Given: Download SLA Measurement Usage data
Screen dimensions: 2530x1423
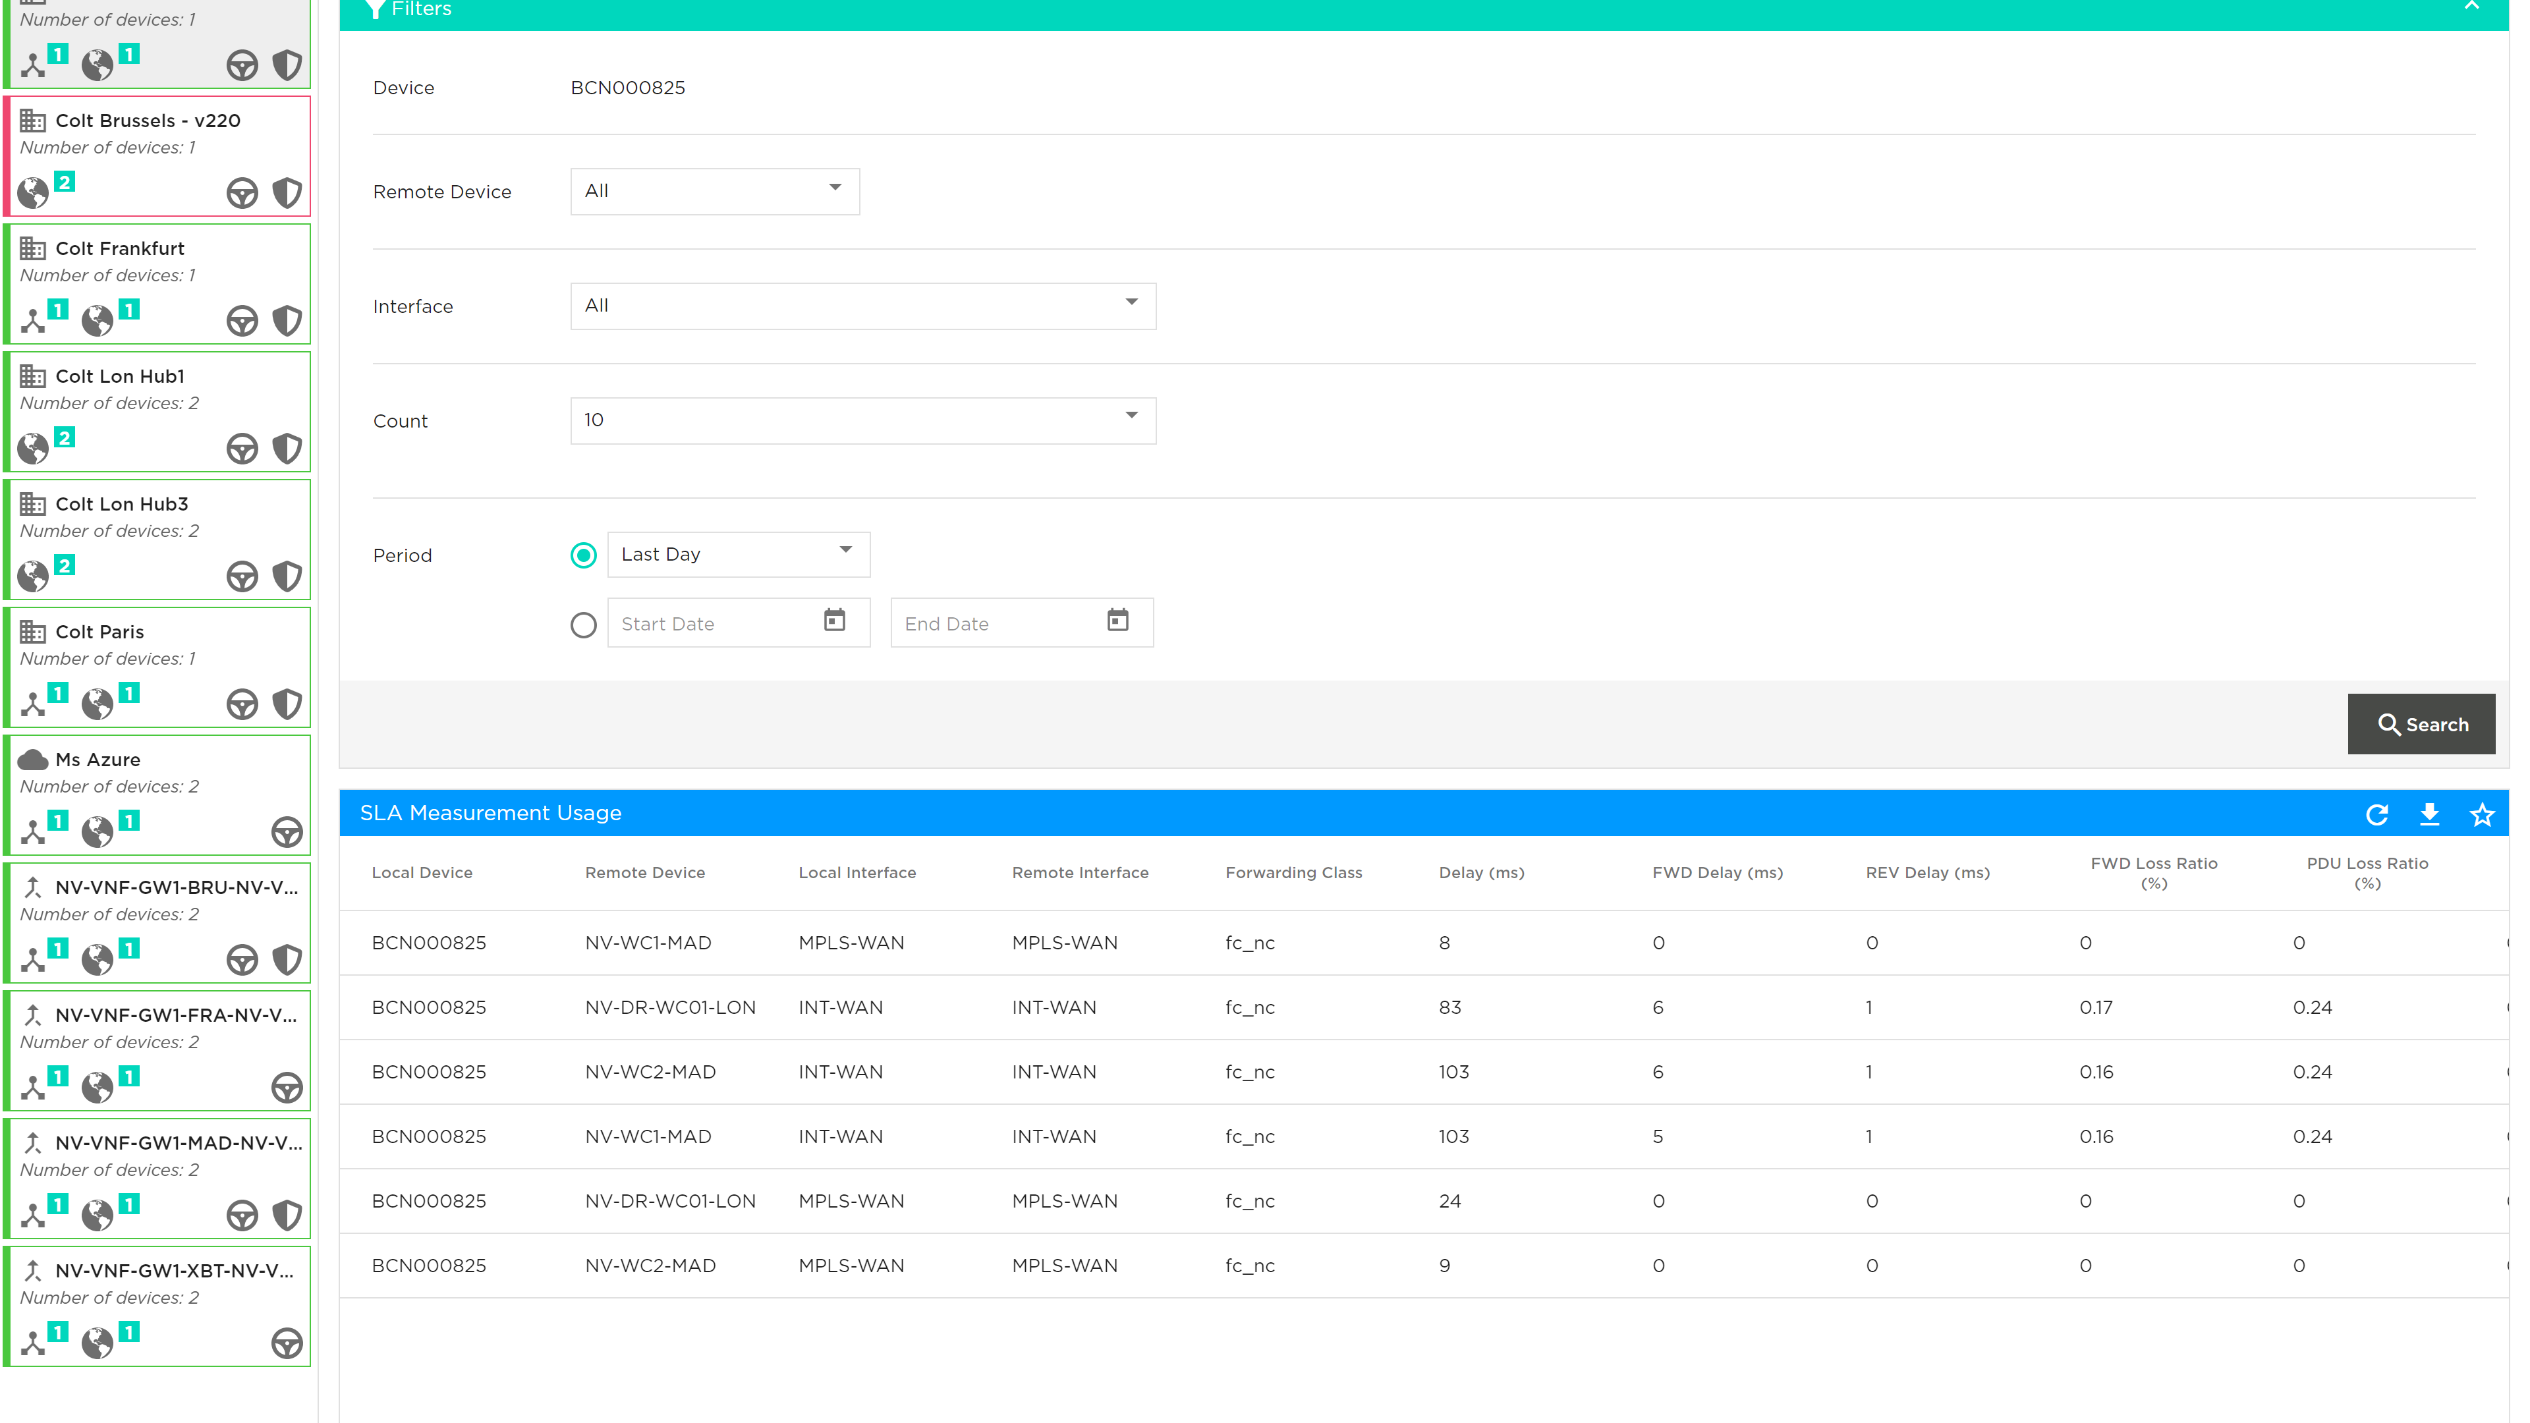Looking at the screenshot, I should point(2429,814).
